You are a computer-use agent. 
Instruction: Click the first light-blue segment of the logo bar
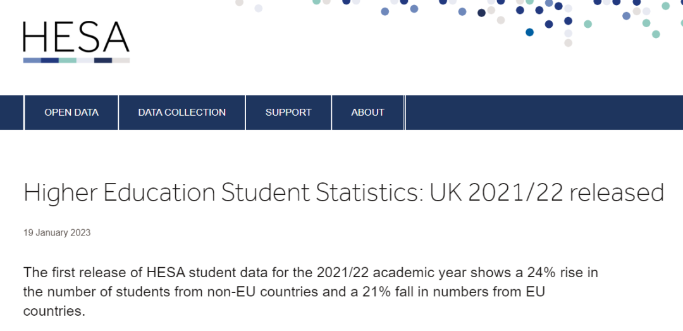click(x=32, y=60)
